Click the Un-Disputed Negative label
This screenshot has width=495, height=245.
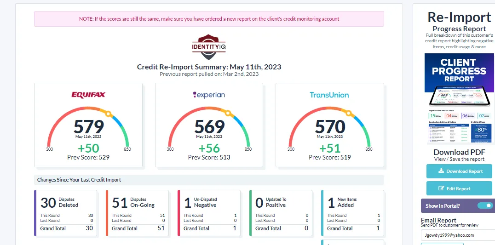click(205, 202)
